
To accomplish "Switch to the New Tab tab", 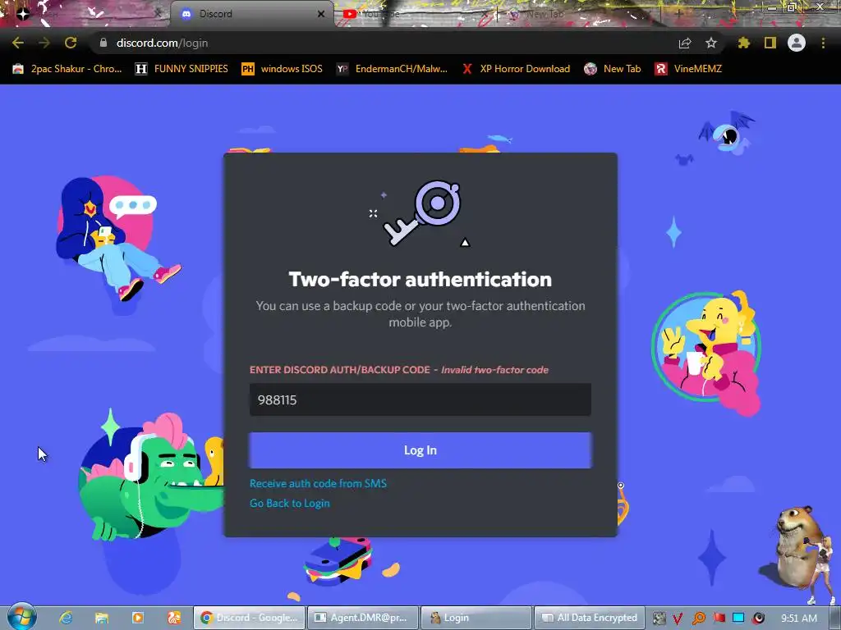I will 579,14.
